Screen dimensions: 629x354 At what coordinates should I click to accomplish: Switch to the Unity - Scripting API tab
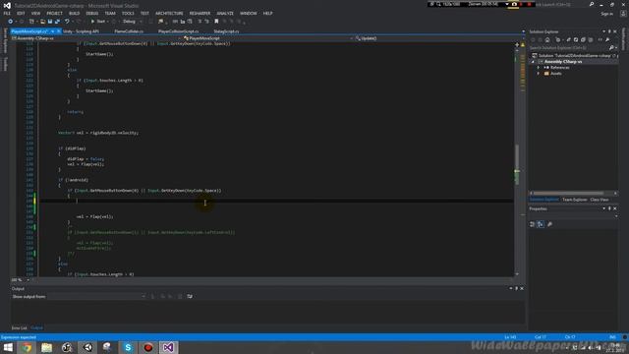coord(81,31)
